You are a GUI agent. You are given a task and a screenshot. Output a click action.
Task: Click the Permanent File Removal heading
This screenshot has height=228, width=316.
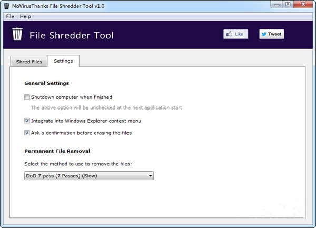coord(57,151)
